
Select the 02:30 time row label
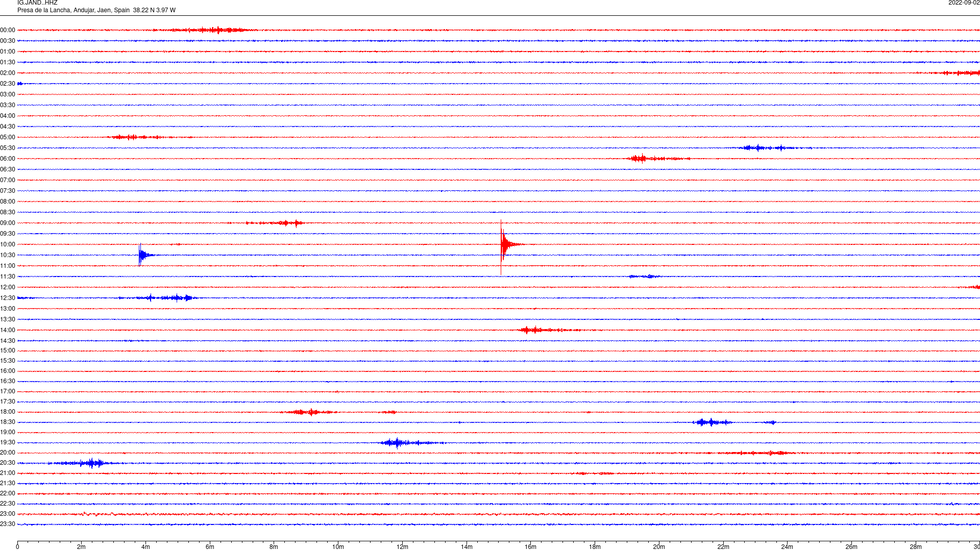[8, 84]
